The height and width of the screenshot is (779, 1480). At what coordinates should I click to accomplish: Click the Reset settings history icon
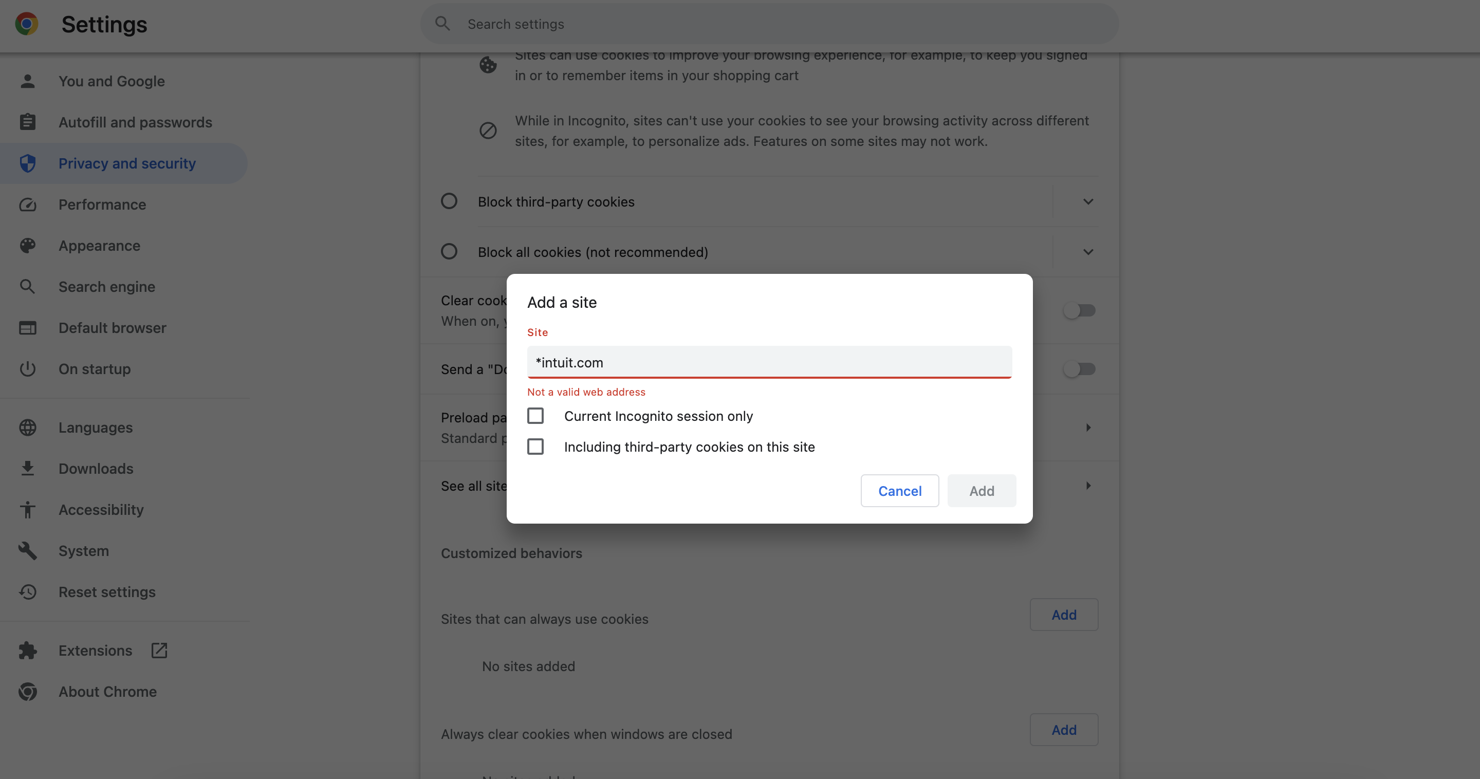[x=28, y=592]
